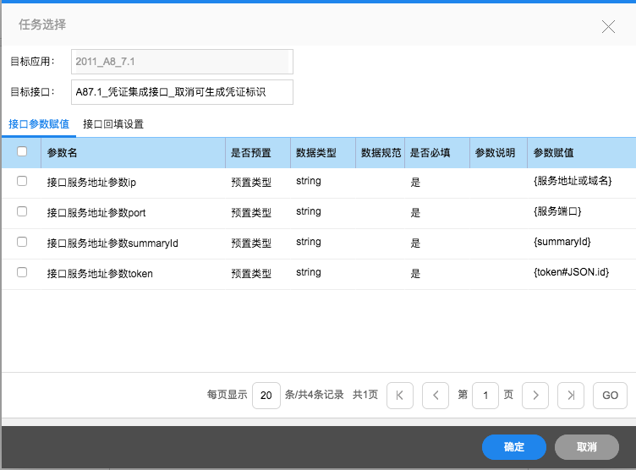Click the page number input box
Screen dimensions: 636x470
point(485,395)
